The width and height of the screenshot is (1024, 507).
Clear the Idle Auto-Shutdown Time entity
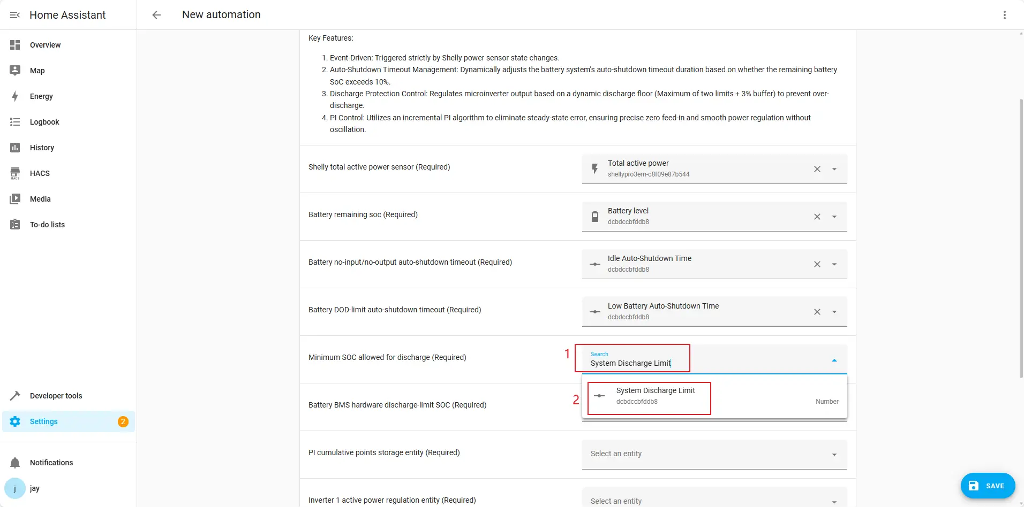pos(817,264)
